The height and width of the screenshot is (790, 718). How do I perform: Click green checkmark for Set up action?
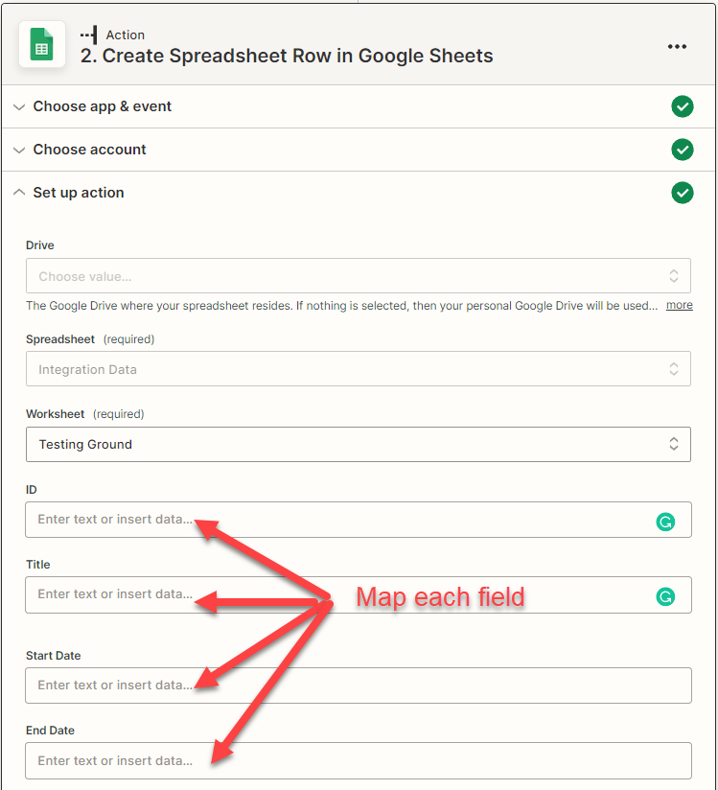(x=683, y=193)
